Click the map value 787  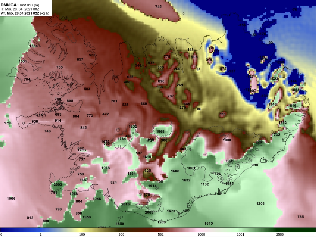(171, 96)
